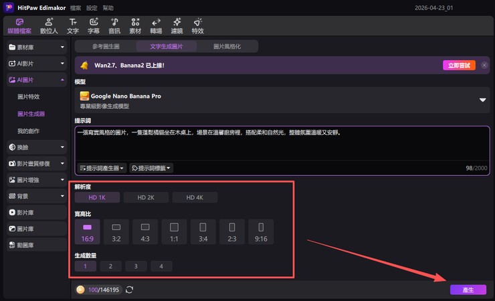Expand the 圖片增強 sidebar section

37,180
